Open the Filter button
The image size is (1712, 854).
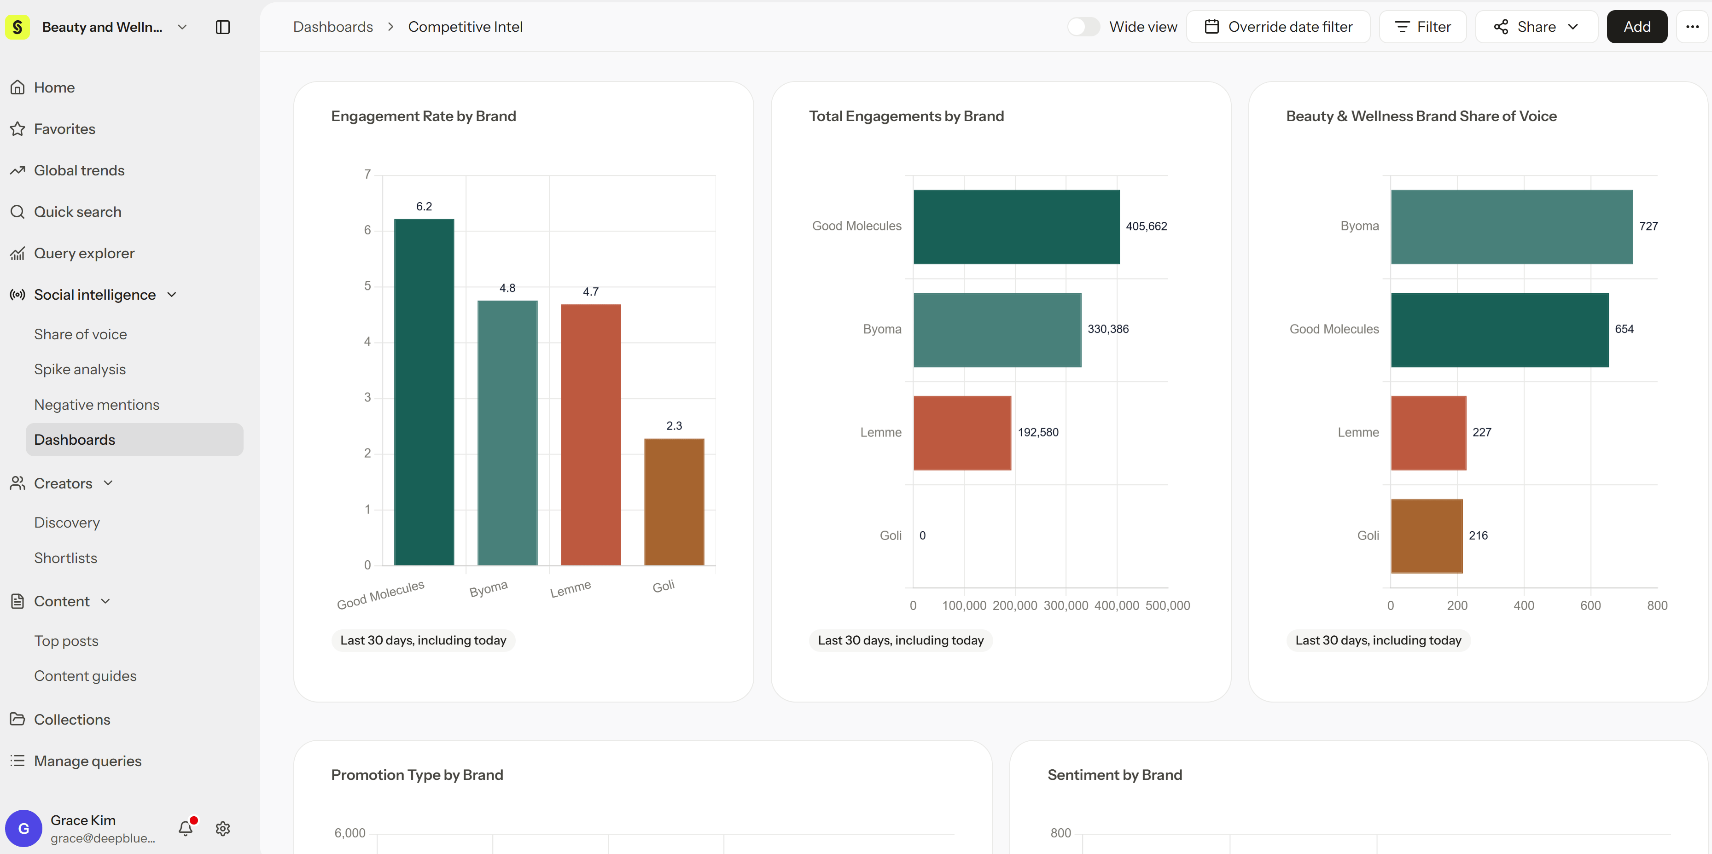(1423, 27)
